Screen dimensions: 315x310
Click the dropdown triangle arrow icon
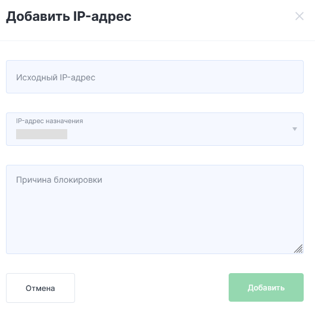pos(295,129)
